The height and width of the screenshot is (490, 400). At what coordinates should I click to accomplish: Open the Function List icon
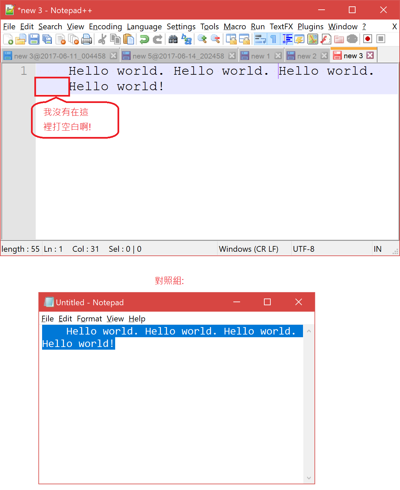coord(326,39)
